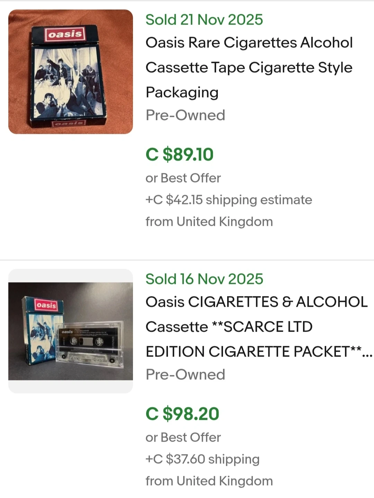Open the second listing's cassette and box thumbnail

point(70,331)
